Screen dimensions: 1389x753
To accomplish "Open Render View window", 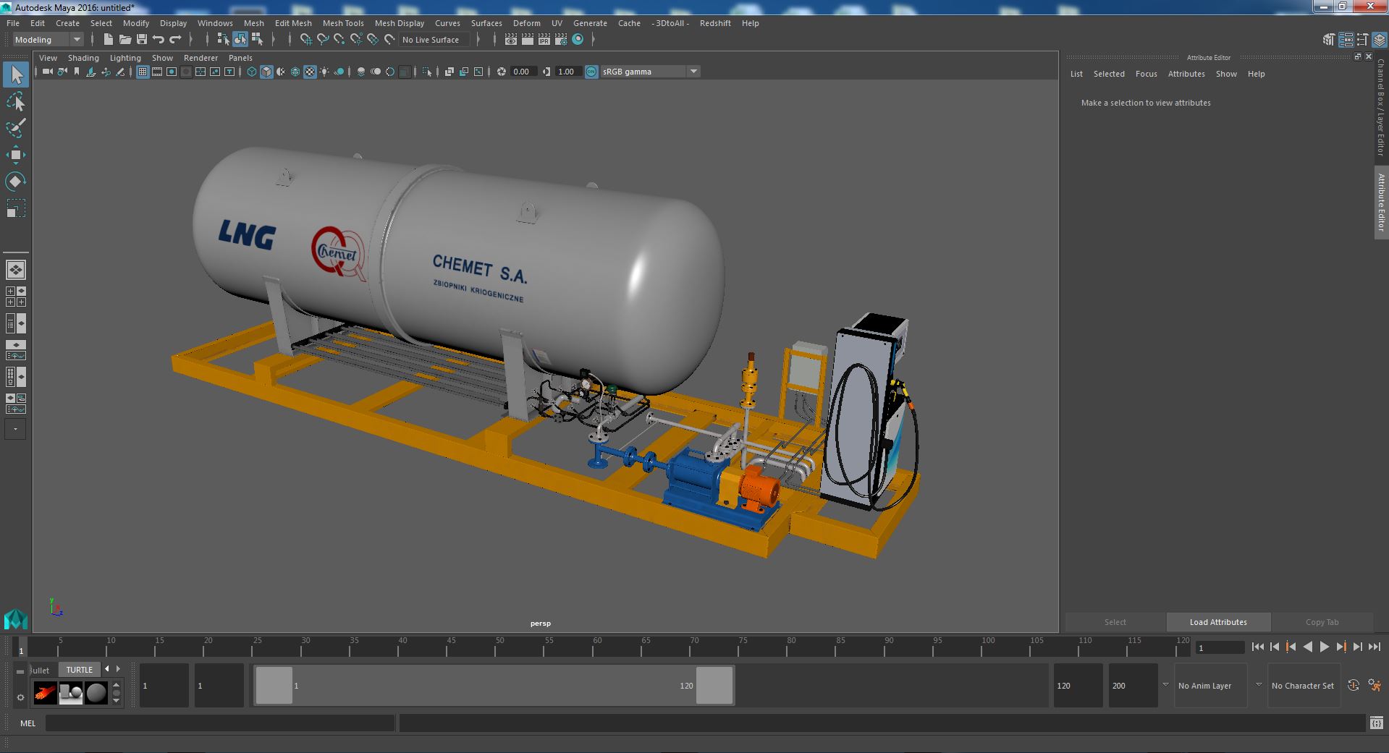I will tap(511, 40).
